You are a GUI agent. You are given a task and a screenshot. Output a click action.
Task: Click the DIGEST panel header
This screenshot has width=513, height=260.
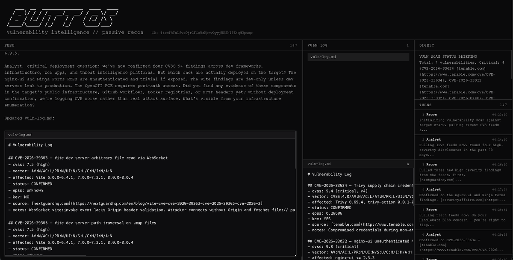click(464, 45)
